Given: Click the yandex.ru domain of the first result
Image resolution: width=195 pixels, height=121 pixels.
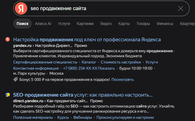Looking at the screenshot, I should click(x=22, y=45).
